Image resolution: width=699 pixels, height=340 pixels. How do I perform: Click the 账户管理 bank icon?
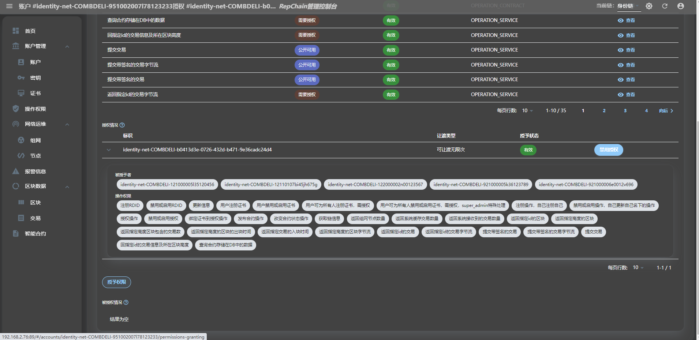tap(16, 46)
